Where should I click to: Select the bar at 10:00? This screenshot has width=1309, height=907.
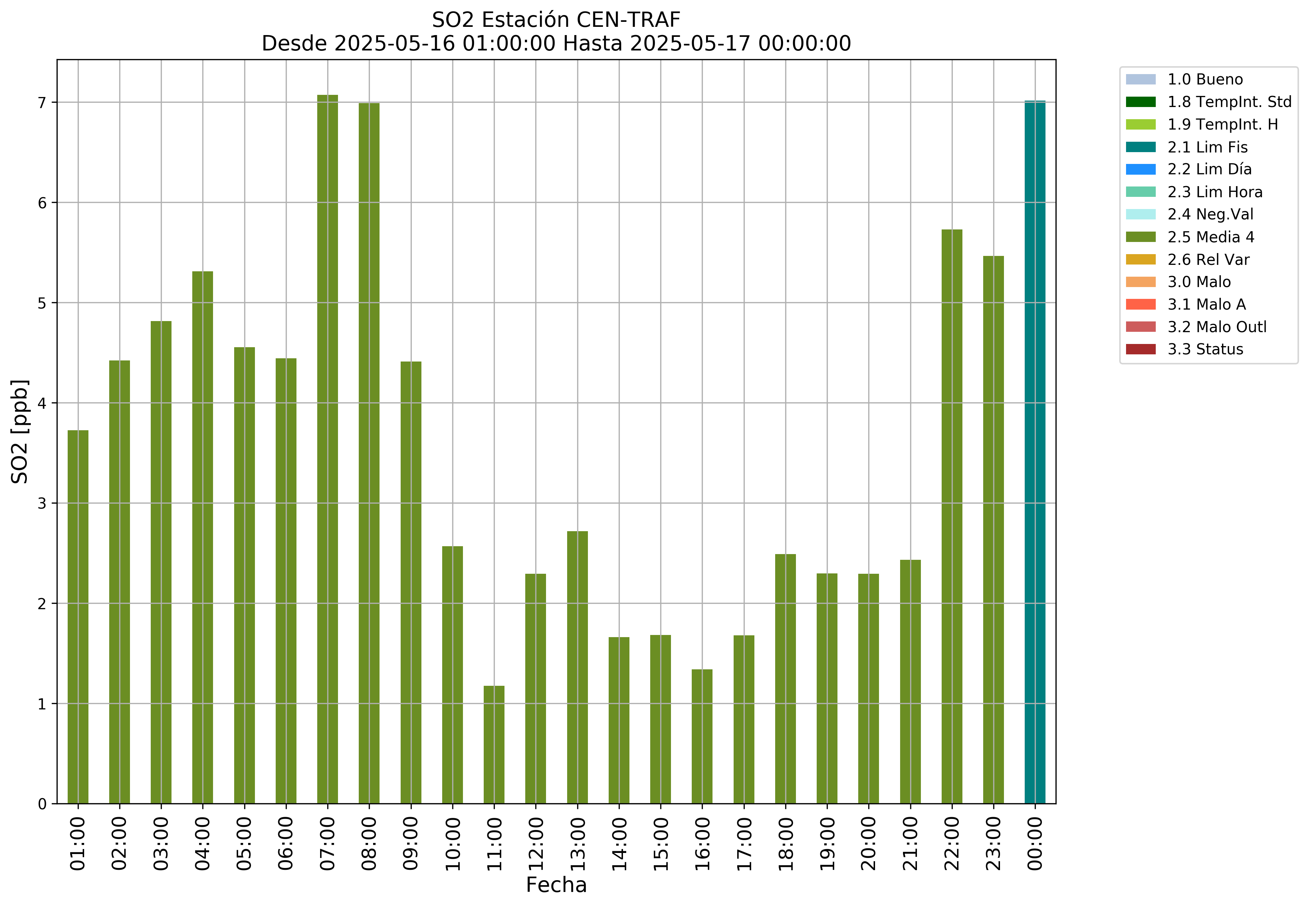click(x=453, y=675)
